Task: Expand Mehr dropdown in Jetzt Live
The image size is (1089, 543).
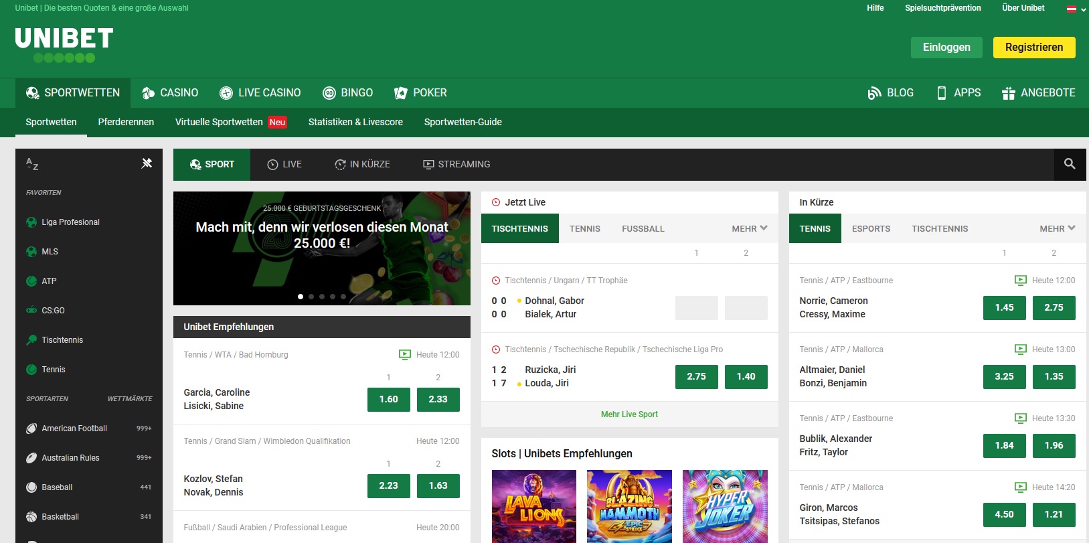Action: [x=749, y=228]
